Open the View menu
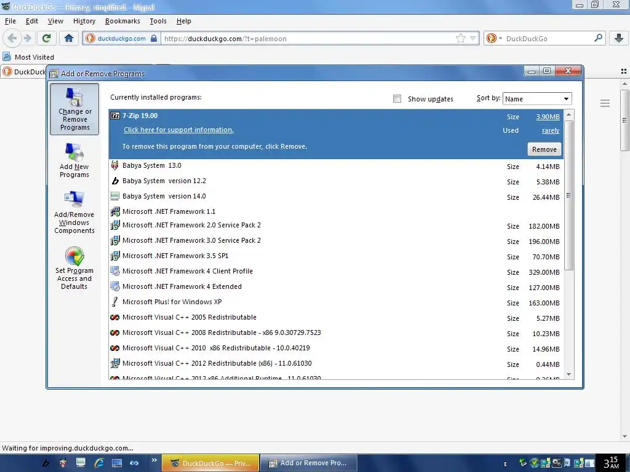The width and height of the screenshot is (630, 472). tap(55, 21)
